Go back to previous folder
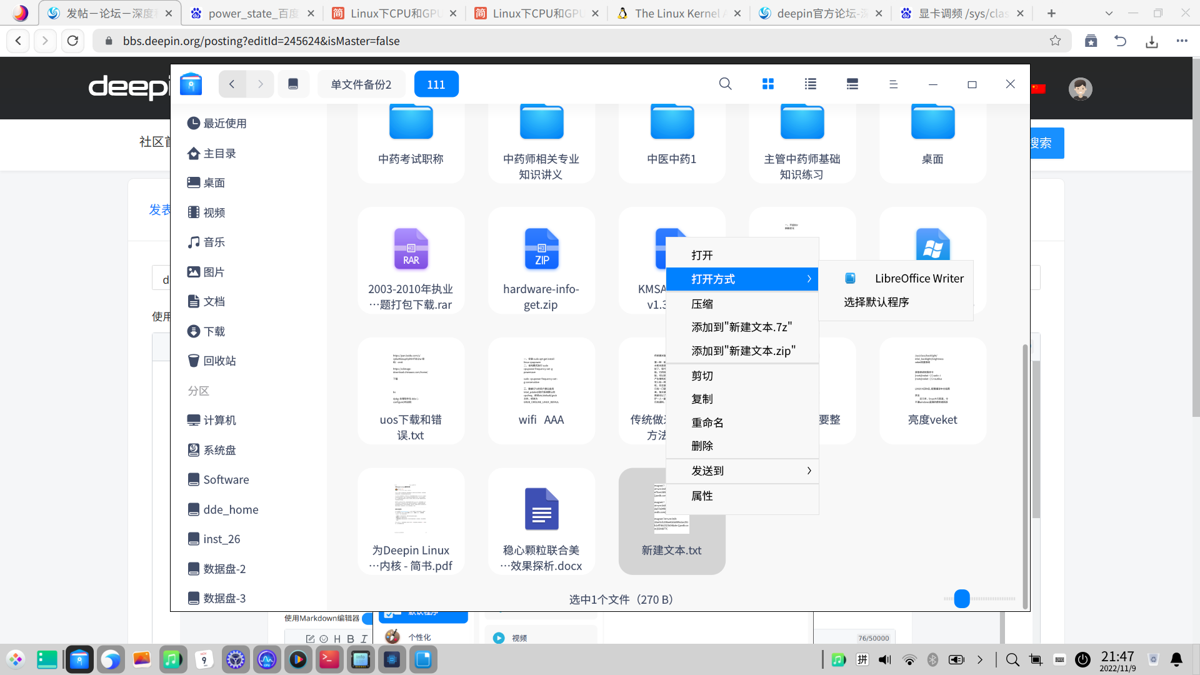This screenshot has height=675, width=1200. point(232,84)
